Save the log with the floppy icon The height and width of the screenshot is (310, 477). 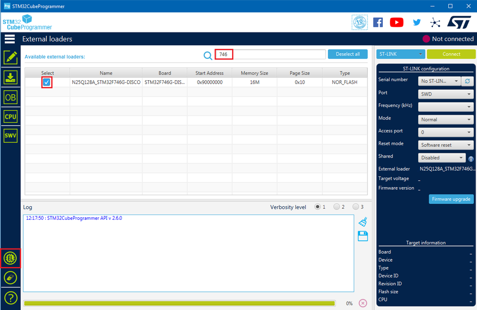363,236
